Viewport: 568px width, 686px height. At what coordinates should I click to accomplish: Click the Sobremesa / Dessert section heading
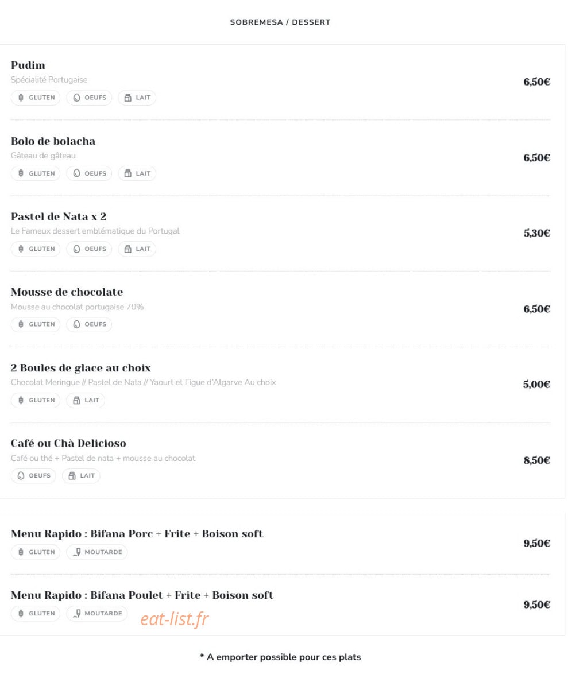coord(280,22)
